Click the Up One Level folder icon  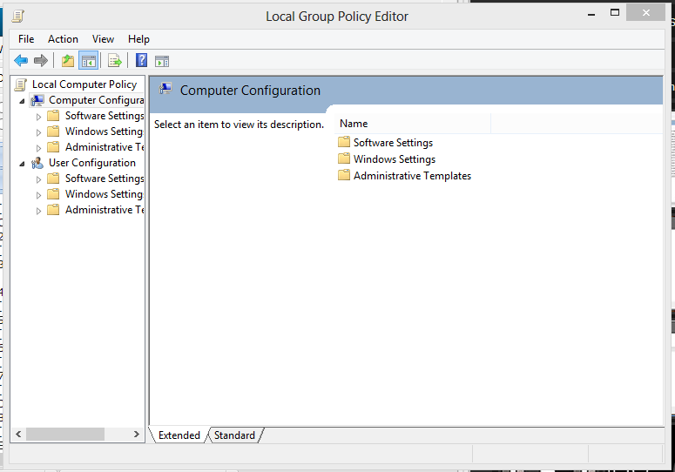(68, 61)
